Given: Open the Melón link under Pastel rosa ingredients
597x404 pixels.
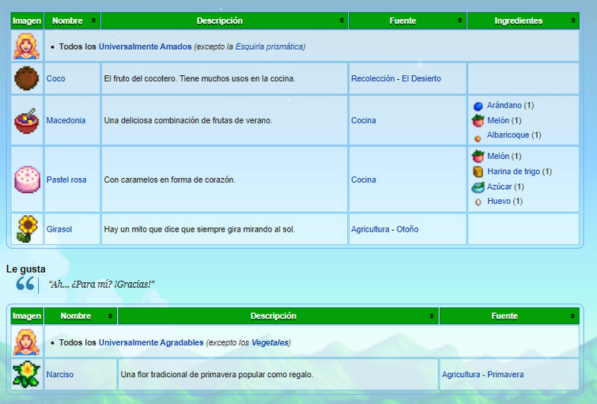Looking at the screenshot, I should coord(498,156).
